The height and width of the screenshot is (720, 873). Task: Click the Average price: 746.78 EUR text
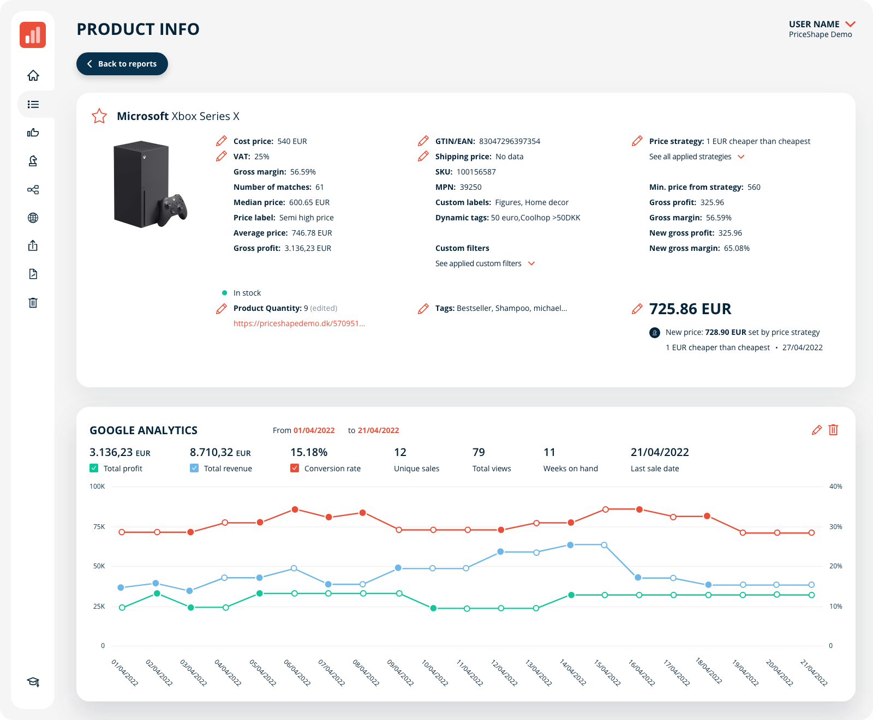[x=283, y=233]
